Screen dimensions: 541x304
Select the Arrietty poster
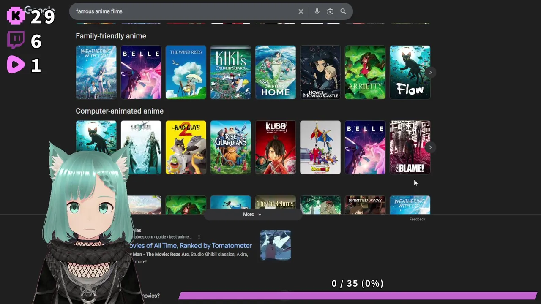click(365, 72)
